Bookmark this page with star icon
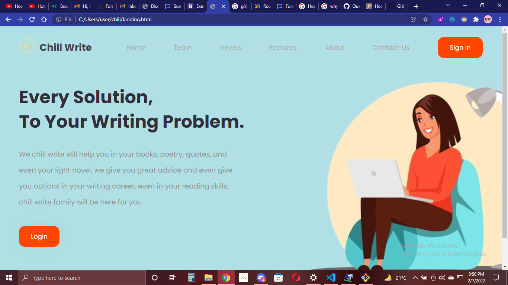 (425, 19)
